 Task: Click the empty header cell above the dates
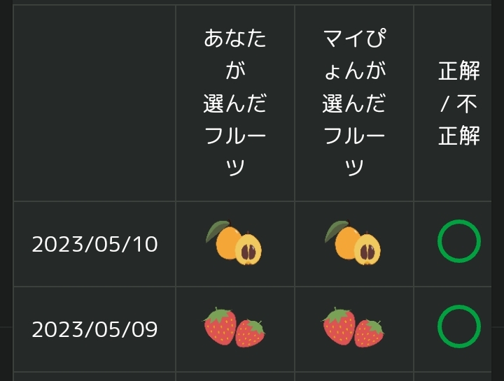[x=94, y=103]
